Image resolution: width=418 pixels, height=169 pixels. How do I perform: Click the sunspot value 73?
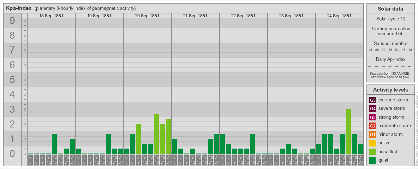[x=384, y=50]
